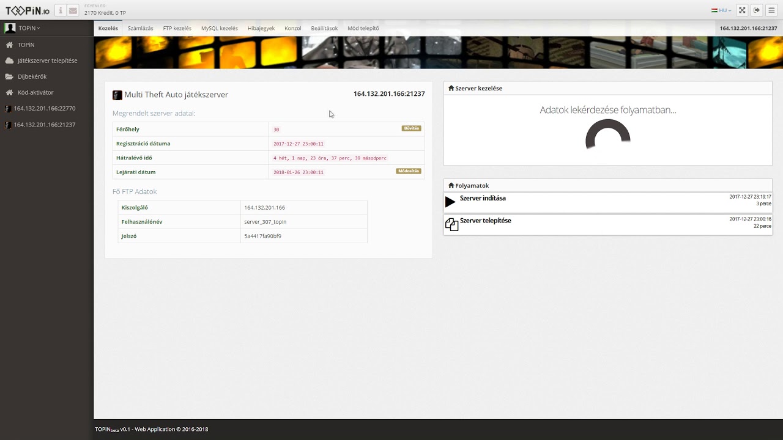Click the Megrendelt szerver adatai heading
The height and width of the screenshot is (440, 783).
tap(154, 114)
